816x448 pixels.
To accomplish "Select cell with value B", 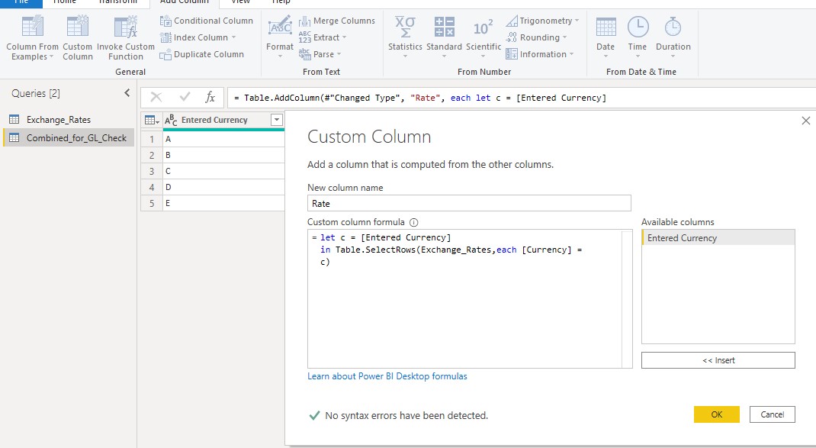I will pyautogui.click(x=223, y=155).
